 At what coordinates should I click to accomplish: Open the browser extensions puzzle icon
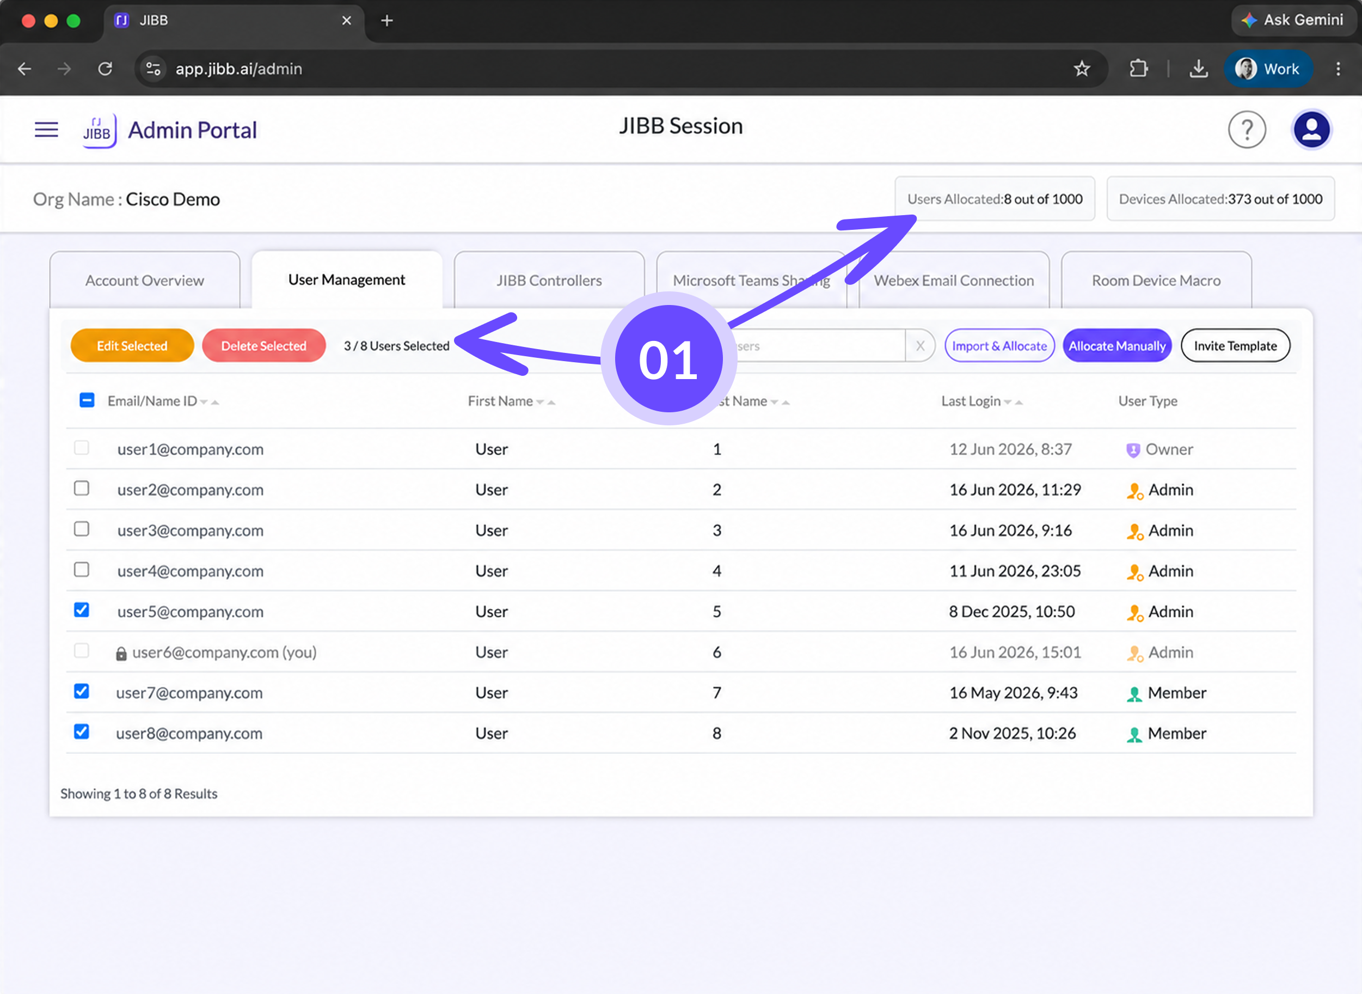click(x=1138, y=69)
